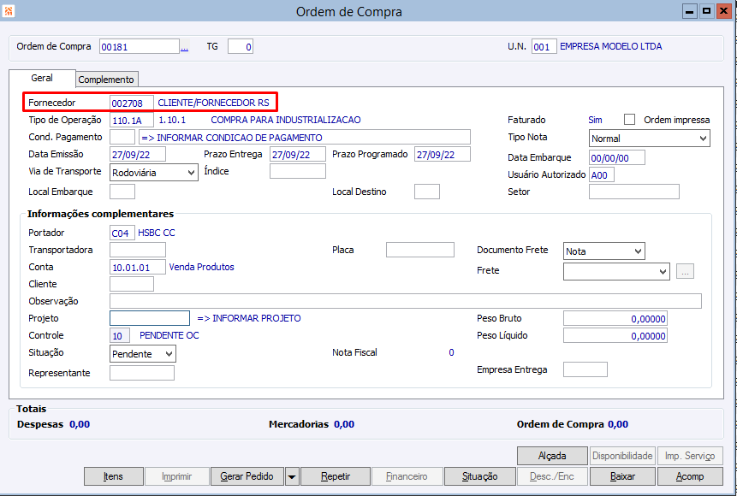Click the Empresa Entrega field

pos(585,369)
